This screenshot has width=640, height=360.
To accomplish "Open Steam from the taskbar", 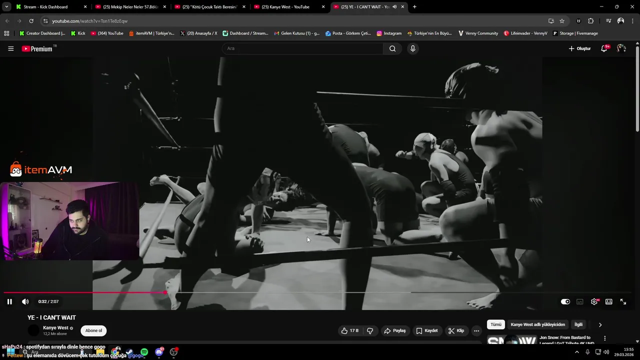I will tap(129, 352).
